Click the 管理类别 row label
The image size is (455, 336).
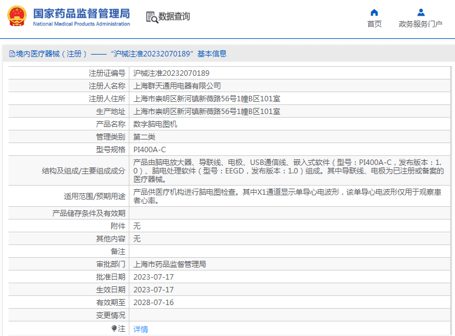click(x=111, y=137)
